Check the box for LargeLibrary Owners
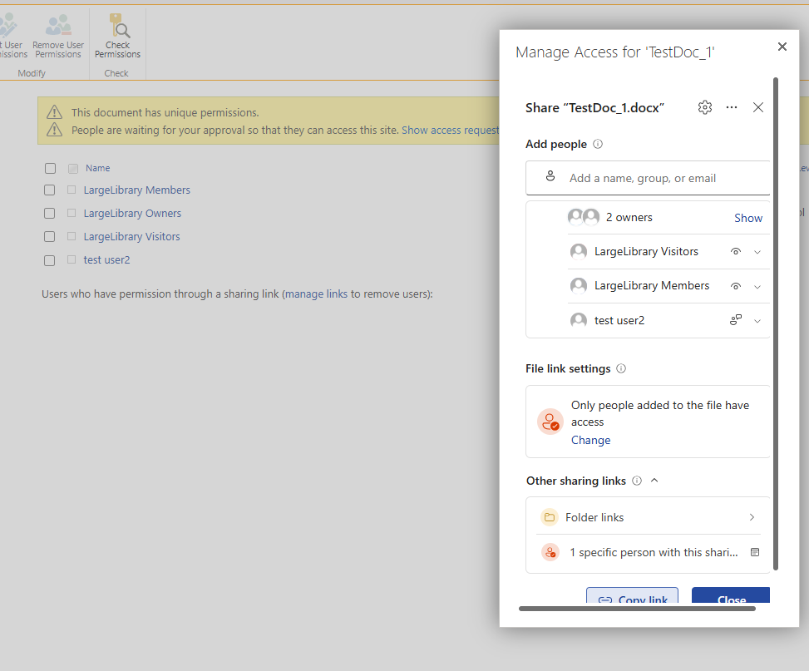Image resolution: width=809 pixels, height=671 pixels. pos(50,213)
